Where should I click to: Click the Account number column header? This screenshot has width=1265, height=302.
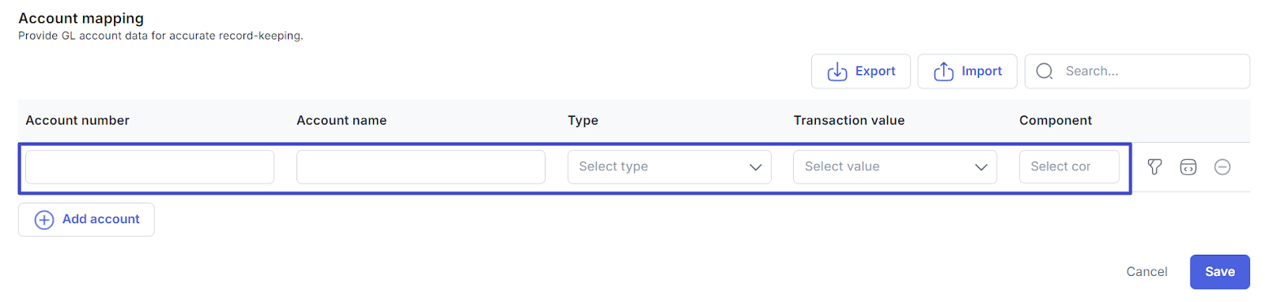(x=77, y=120)
